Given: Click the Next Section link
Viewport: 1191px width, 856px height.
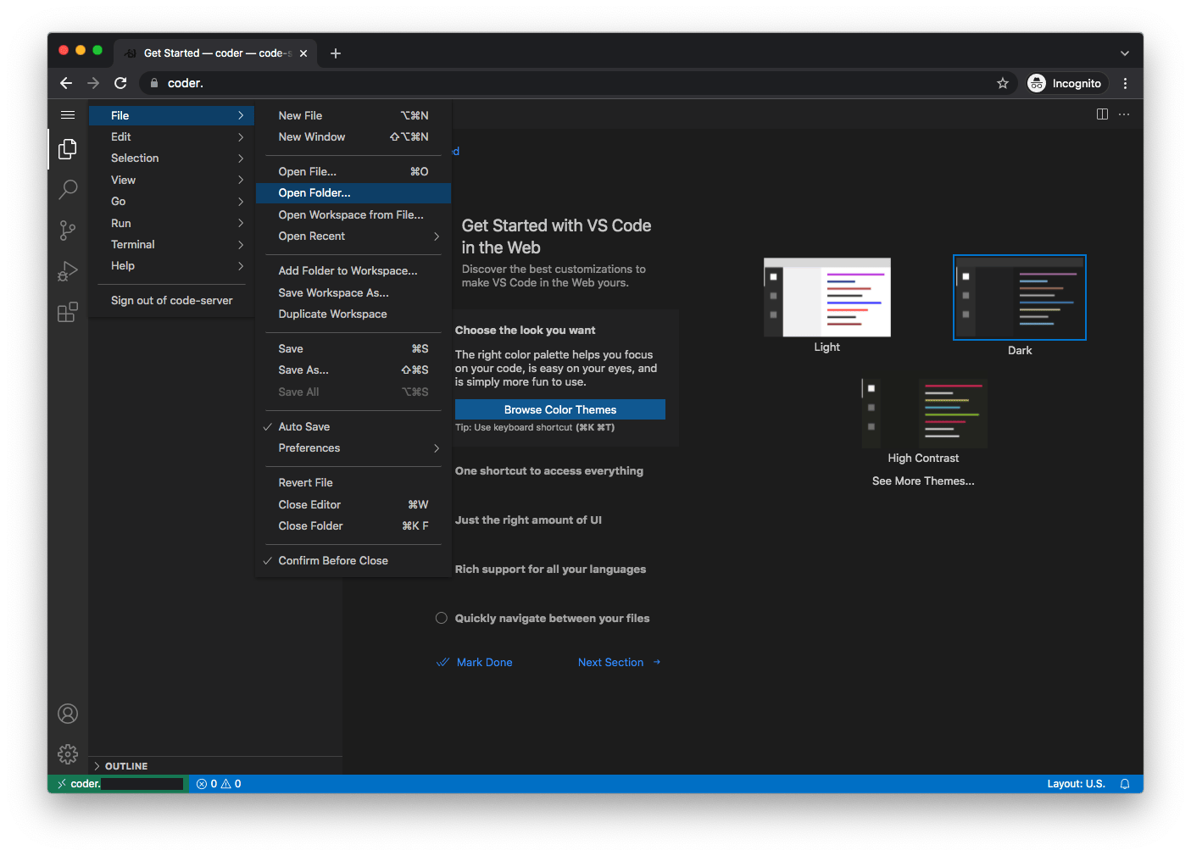Looking at the screenshot, I should (x=610, y=662).
